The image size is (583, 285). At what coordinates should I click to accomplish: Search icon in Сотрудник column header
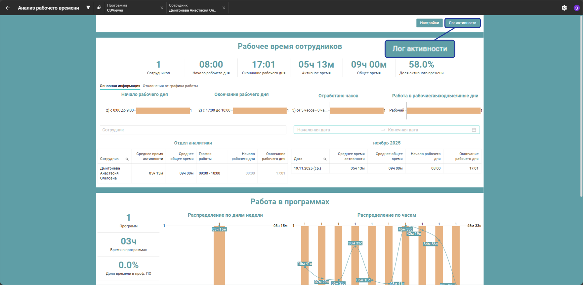[127, 159]
